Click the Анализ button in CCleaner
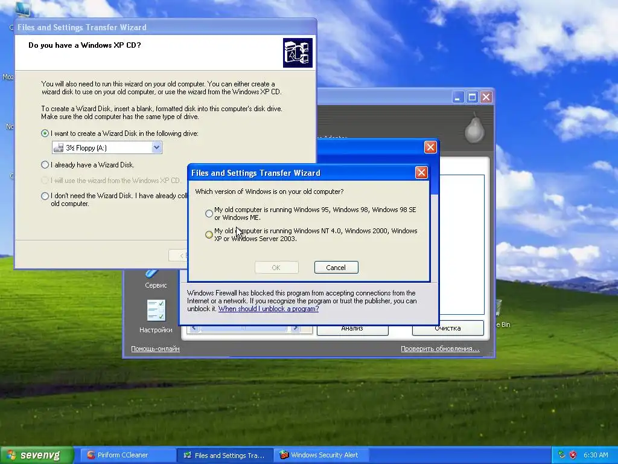This screenshot has height=464, width=618. 352,329
